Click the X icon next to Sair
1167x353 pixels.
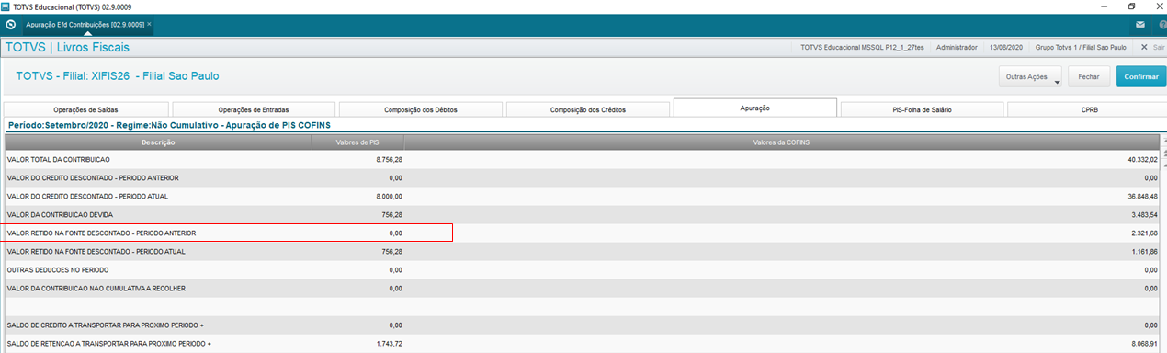(x=1144, y=47)
